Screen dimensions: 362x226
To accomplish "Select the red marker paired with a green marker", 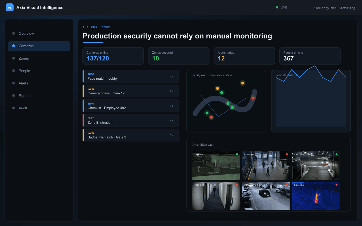I will click(x=211, y=117).
